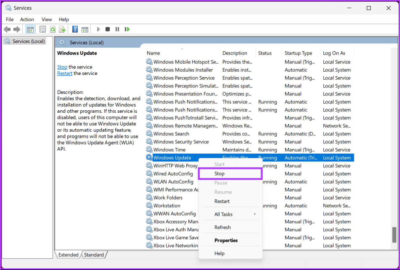Open the Action menu
The height and width of the screenshot is (270, 400).
pos(27,20)
